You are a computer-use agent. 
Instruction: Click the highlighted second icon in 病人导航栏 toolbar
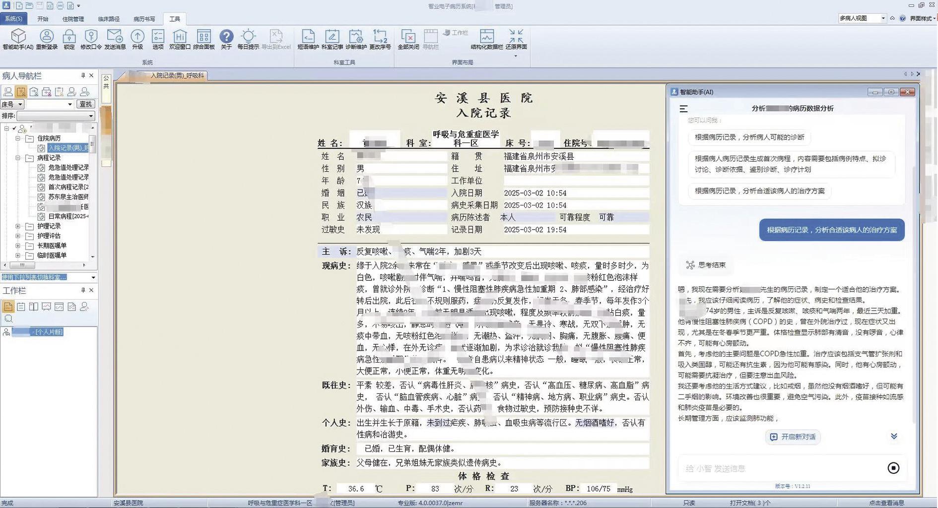point(21,92)
